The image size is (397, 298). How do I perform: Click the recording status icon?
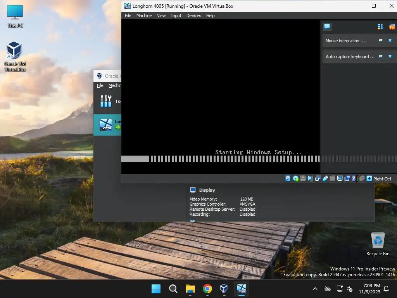347,178
